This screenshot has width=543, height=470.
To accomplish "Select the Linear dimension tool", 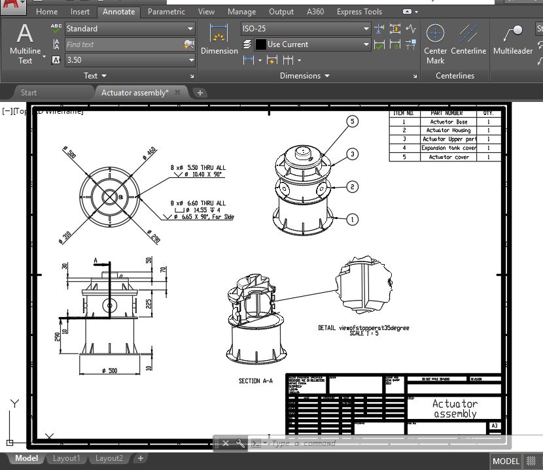I will click(249, 60).
